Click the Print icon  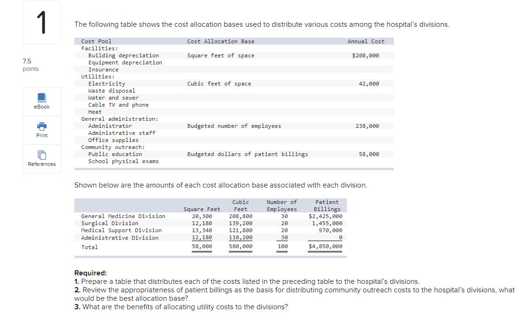click(x=42, y=127)
